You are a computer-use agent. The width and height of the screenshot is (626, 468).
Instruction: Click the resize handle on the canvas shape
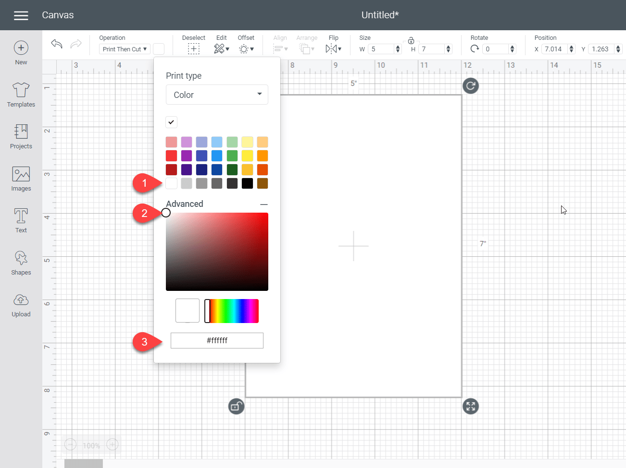[x=471, y=407]
